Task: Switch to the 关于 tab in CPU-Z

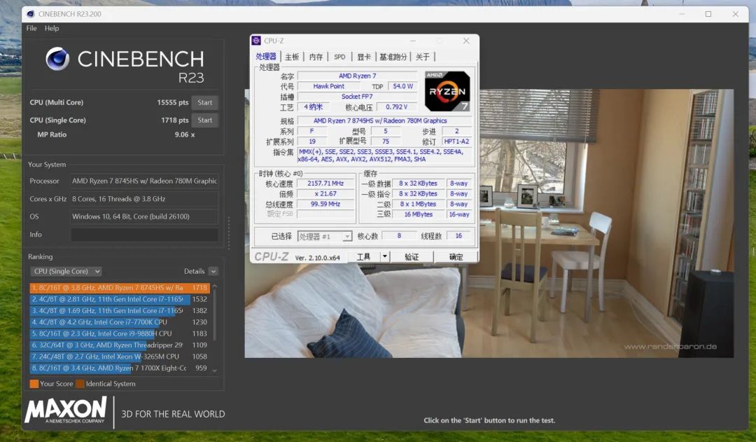Action: coord(422,57)
